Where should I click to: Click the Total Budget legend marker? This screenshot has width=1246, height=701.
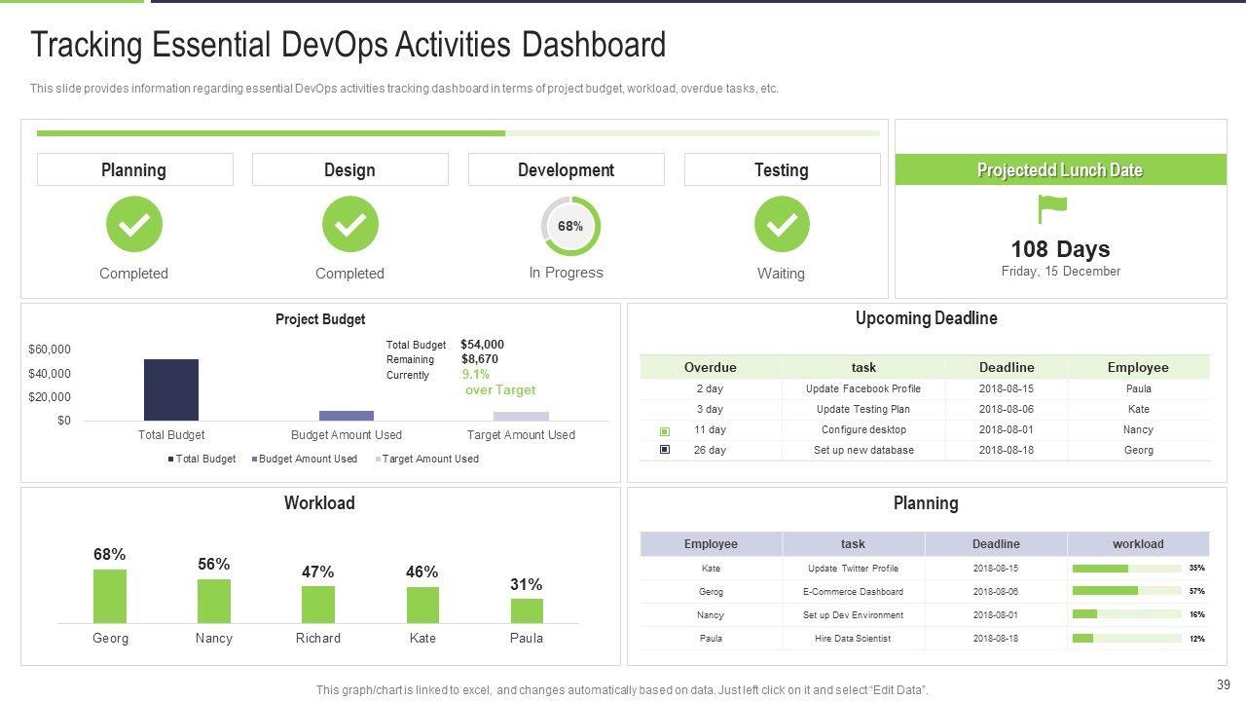(x=171, y=460)
